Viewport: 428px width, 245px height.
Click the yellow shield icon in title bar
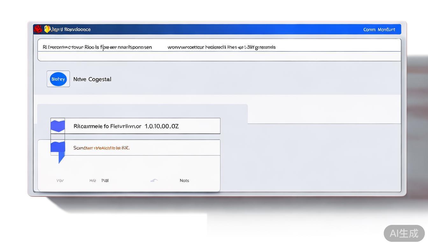[47, 29]
